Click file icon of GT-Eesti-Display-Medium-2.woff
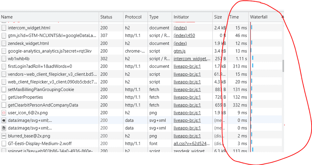This screenshot has height=165, width=312. [4, 143]
